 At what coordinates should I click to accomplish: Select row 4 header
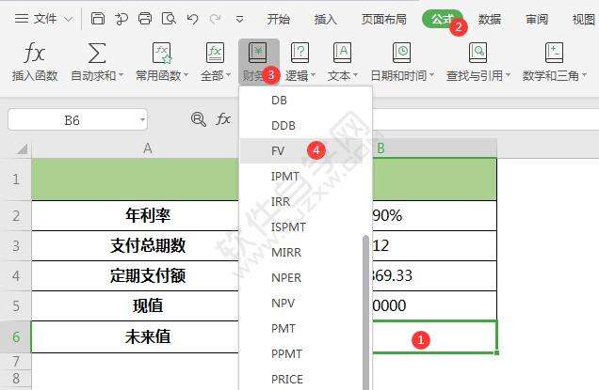(16, 275)
